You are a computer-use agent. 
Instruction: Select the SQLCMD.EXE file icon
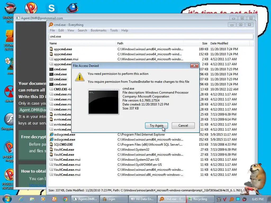tap(51, 144)
